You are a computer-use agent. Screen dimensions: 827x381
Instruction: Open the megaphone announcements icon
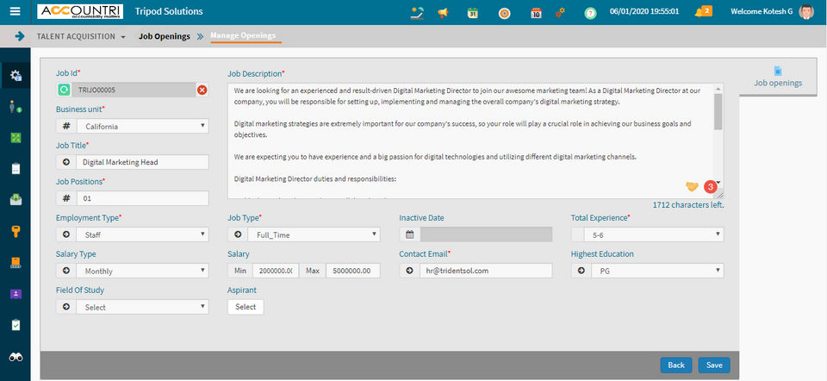pos(443,13)
